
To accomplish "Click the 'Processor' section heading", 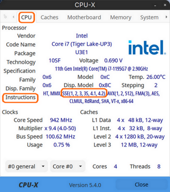I will click(x=14, y=28).
